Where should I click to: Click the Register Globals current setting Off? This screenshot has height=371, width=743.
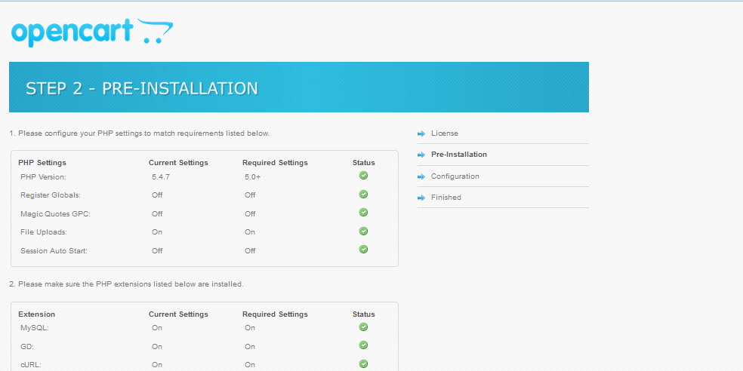coord(157,195)
